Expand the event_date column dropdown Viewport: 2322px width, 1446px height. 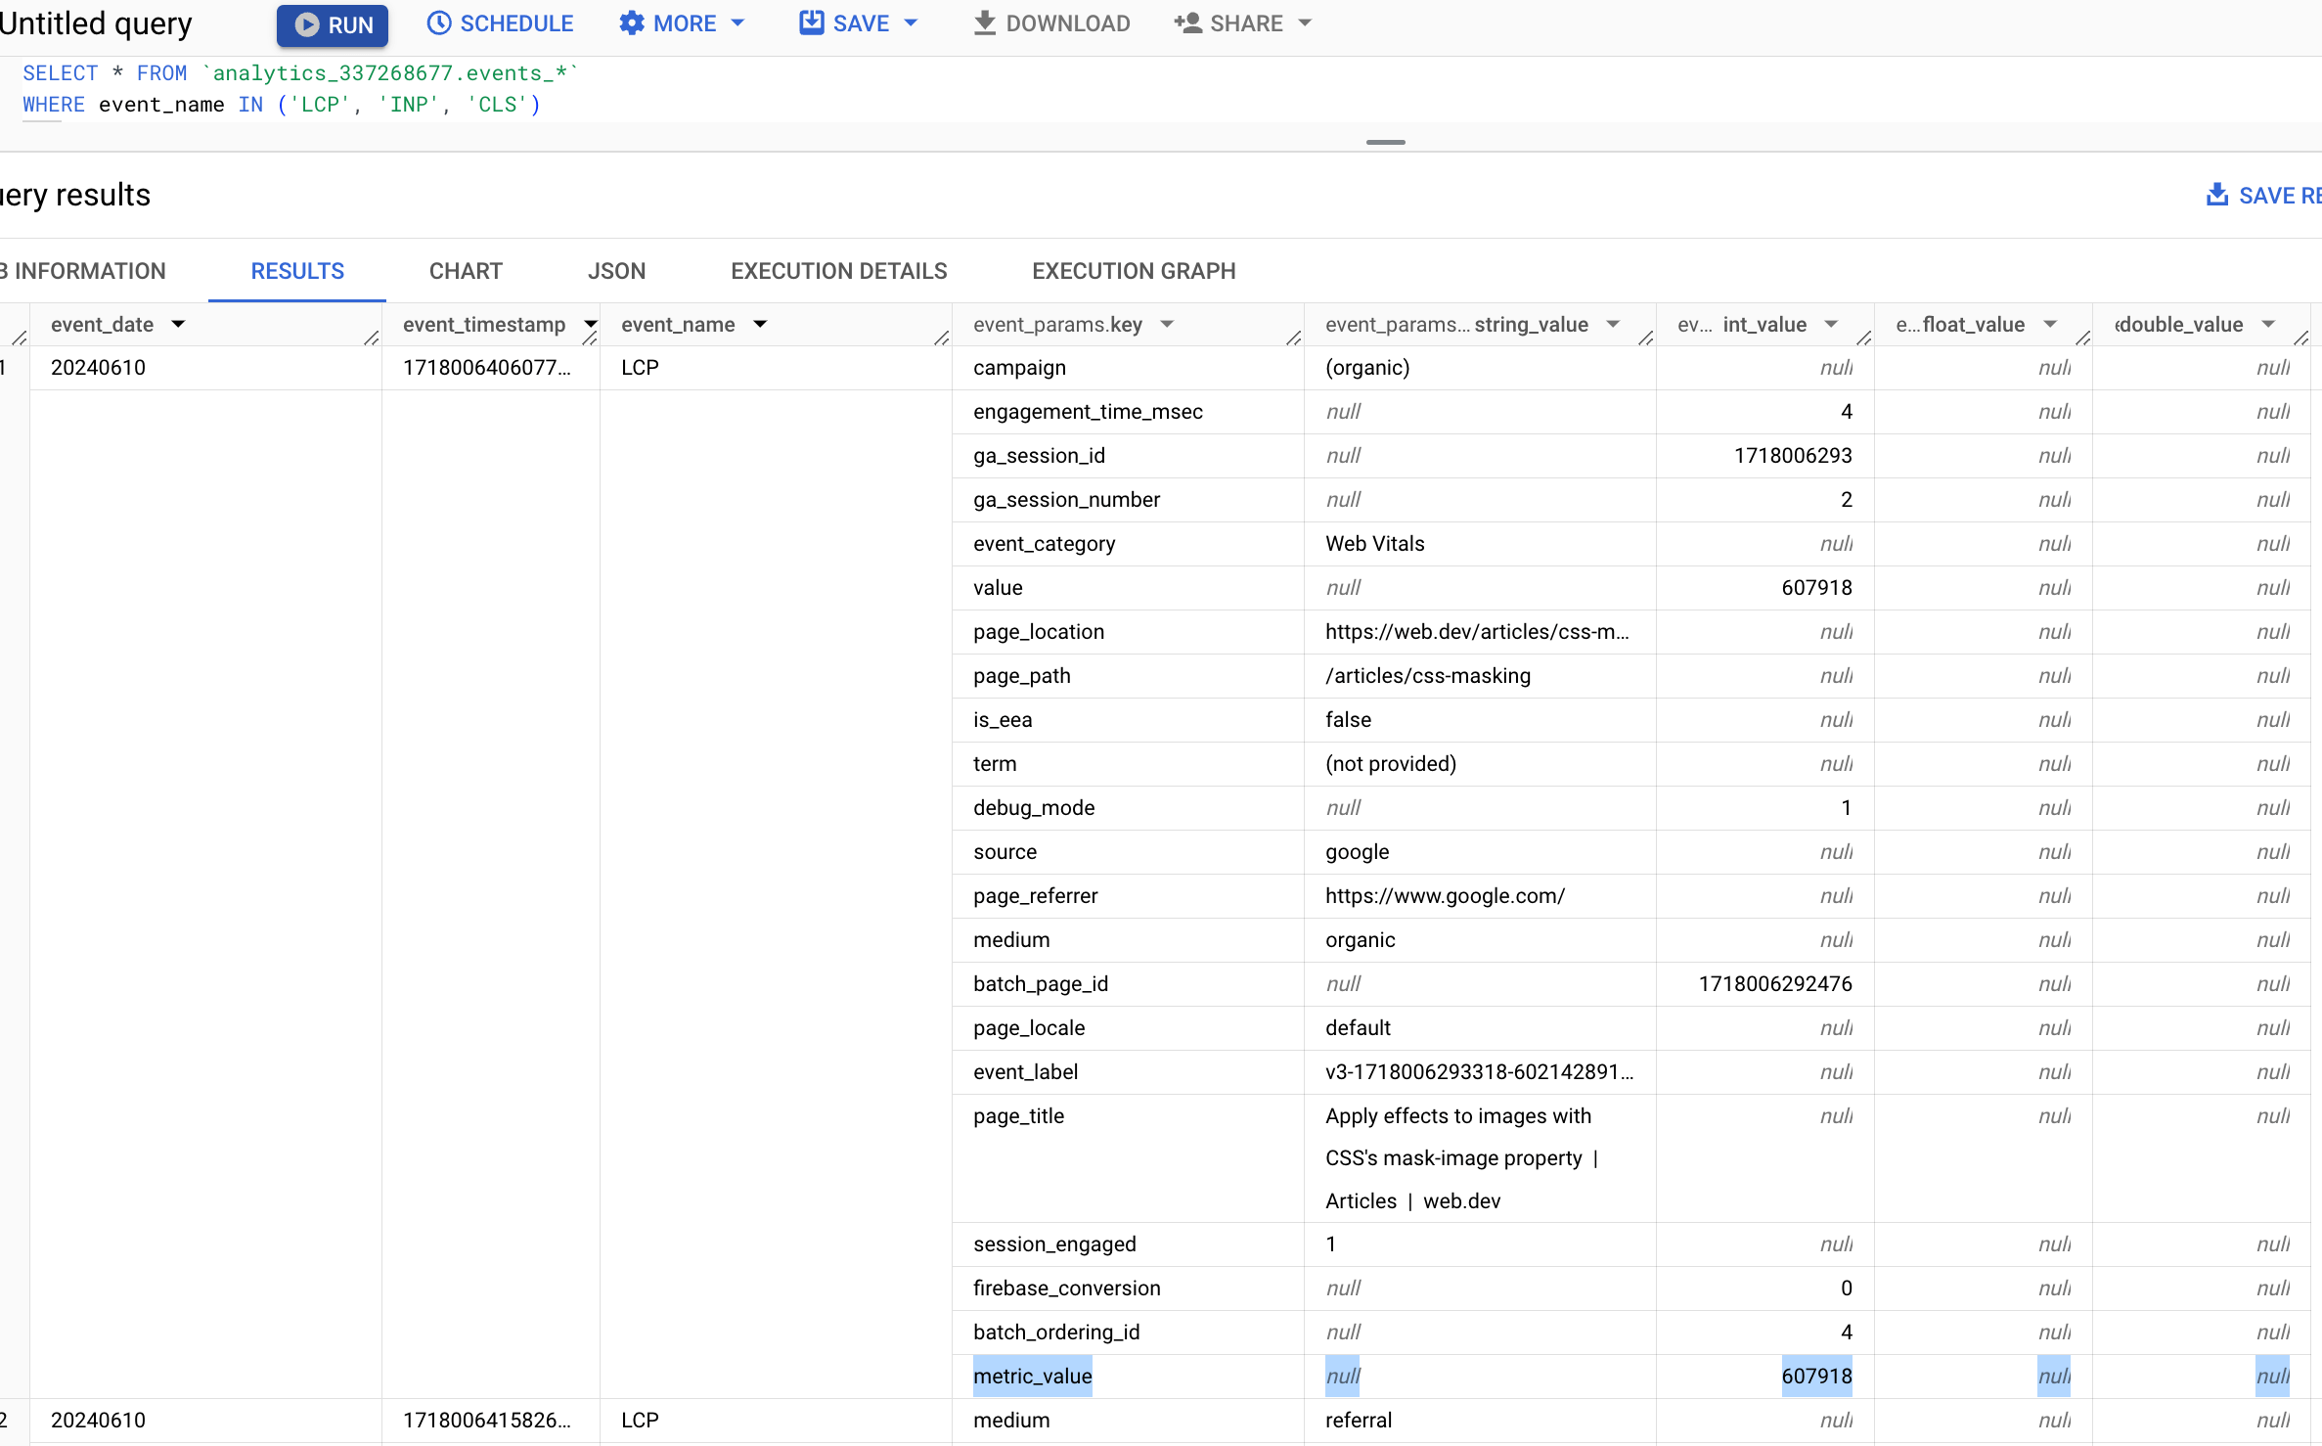pyautogui.click(x=178, y=323)
